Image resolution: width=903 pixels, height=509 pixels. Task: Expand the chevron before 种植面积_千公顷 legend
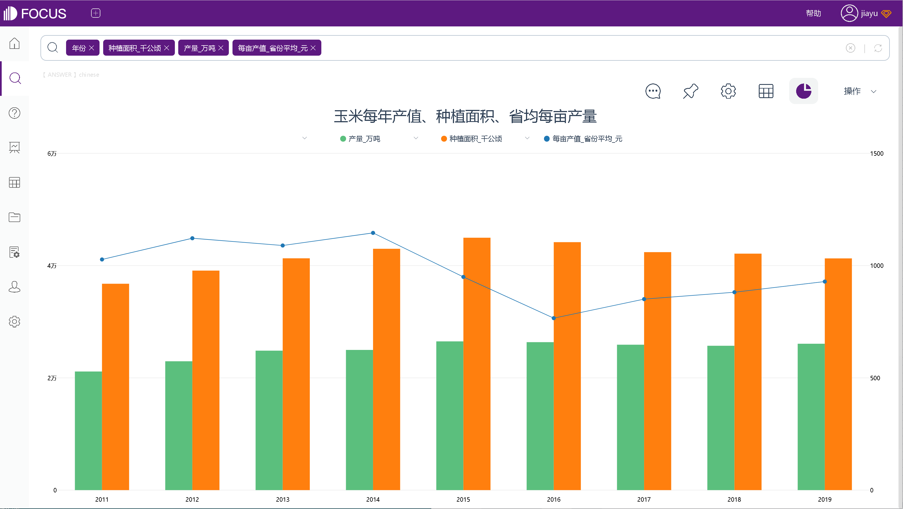416,138
